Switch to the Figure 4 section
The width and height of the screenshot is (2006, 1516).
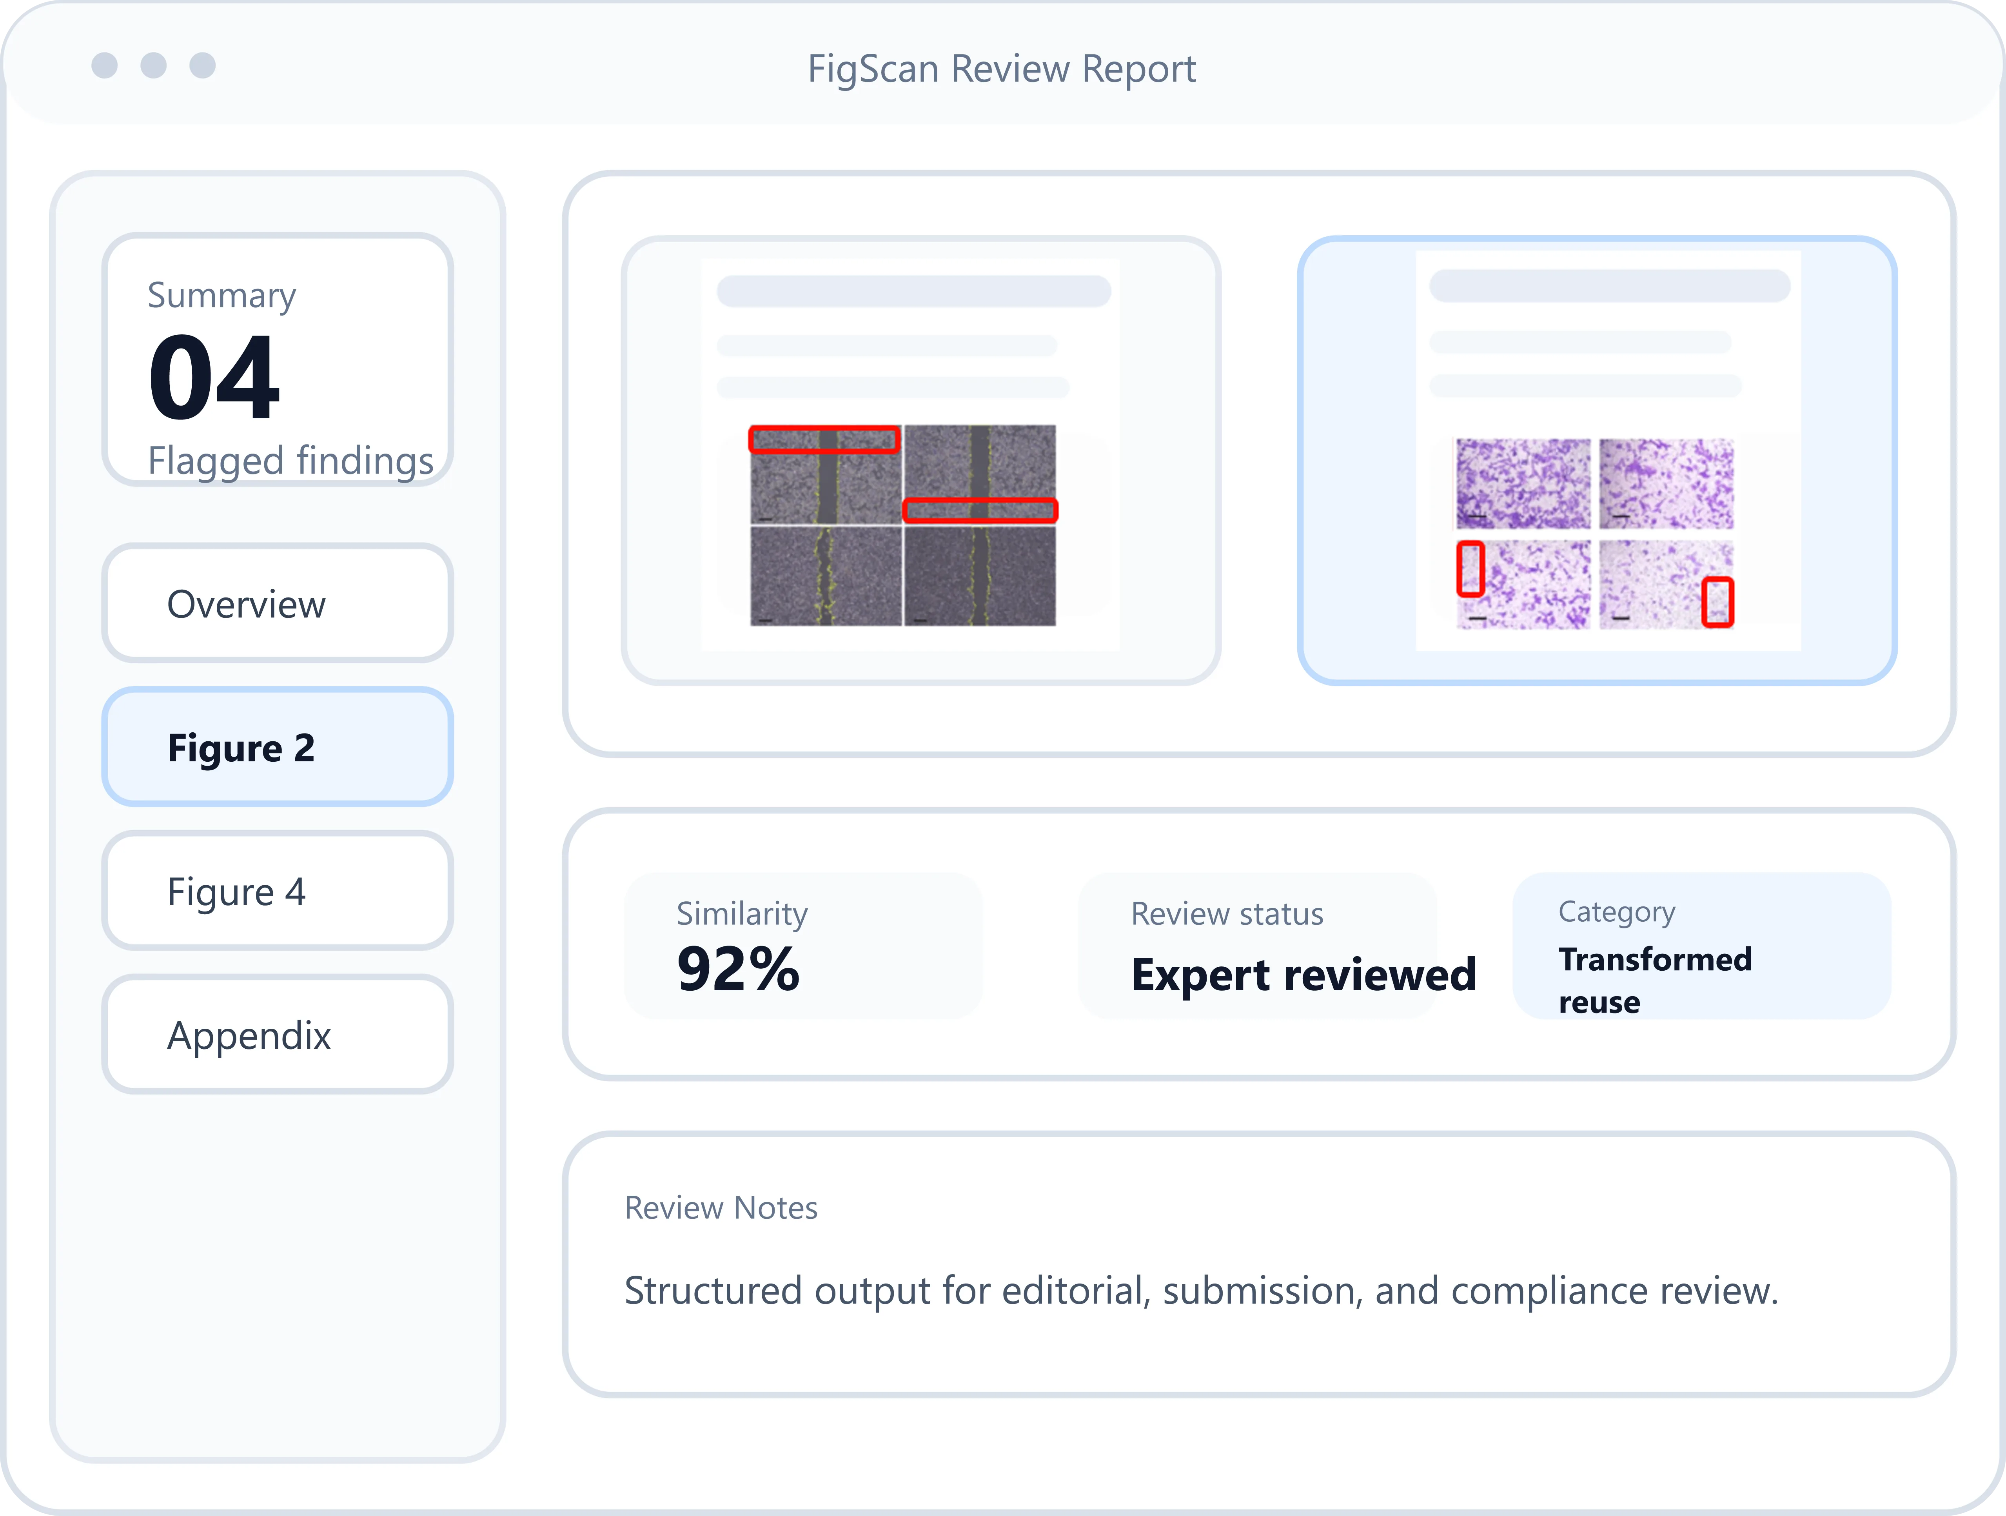click(277, 891)
